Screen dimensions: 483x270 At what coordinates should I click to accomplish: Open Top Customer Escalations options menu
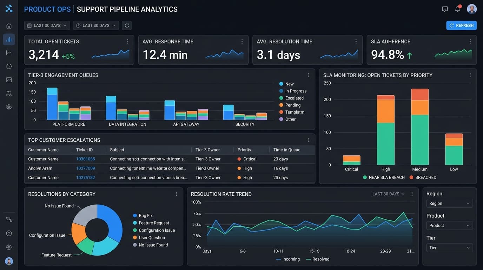click(x=309, y=140)
